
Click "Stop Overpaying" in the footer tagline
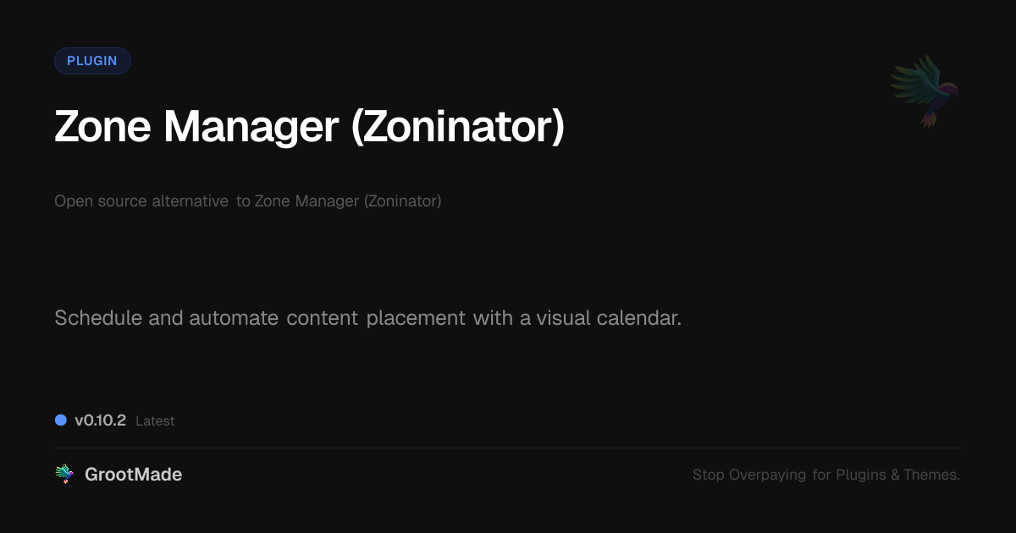pyautogui.click(x=749, y=475)
